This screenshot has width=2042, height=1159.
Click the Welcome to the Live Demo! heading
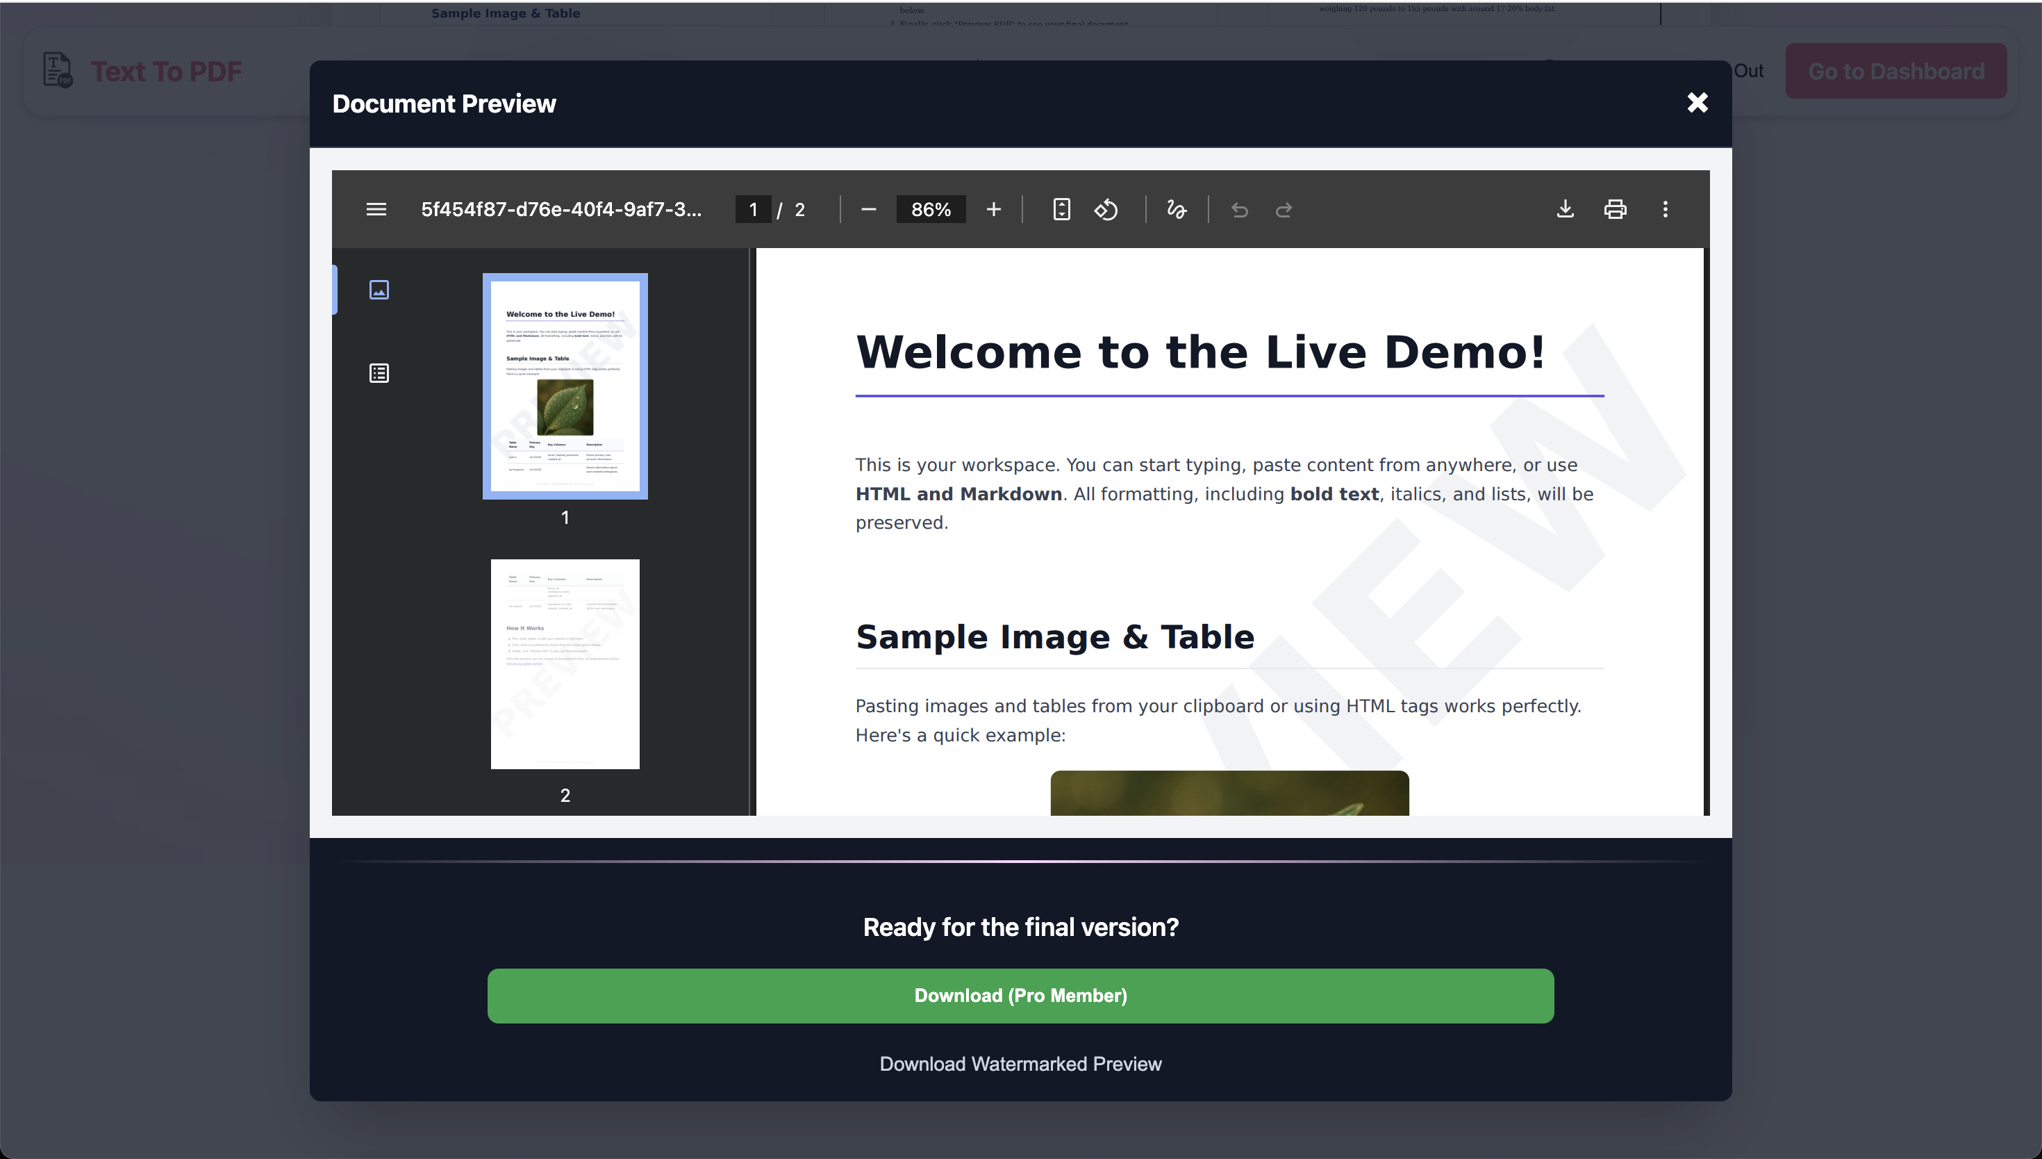click(1200, 352)
